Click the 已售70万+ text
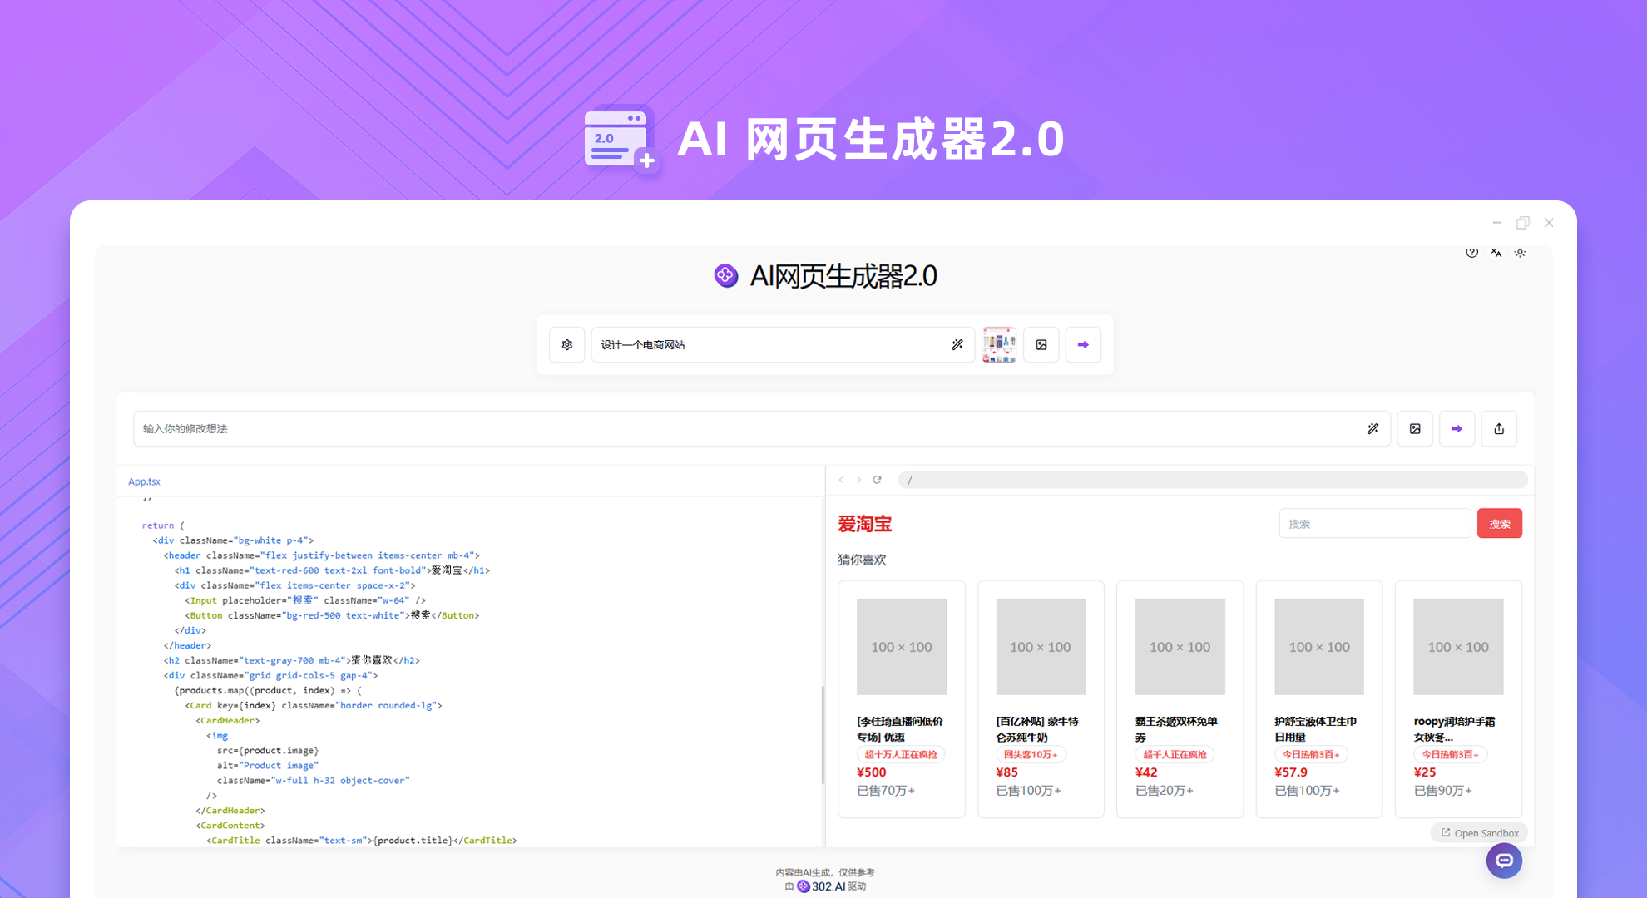The image size is (1647, 898). (886, 791)
